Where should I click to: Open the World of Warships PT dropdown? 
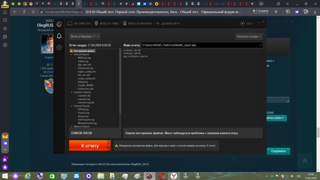tap(84, 36)
